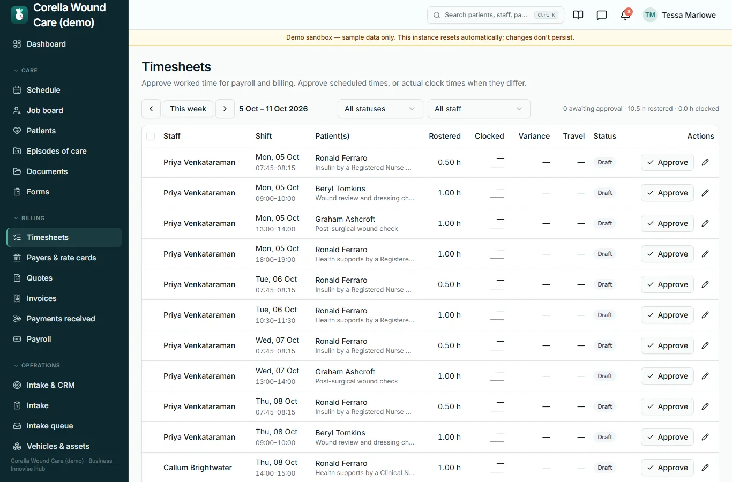This screenshot has height=482, width=732.
Task: Go to previous week arrow
Action: click(151, 109)
